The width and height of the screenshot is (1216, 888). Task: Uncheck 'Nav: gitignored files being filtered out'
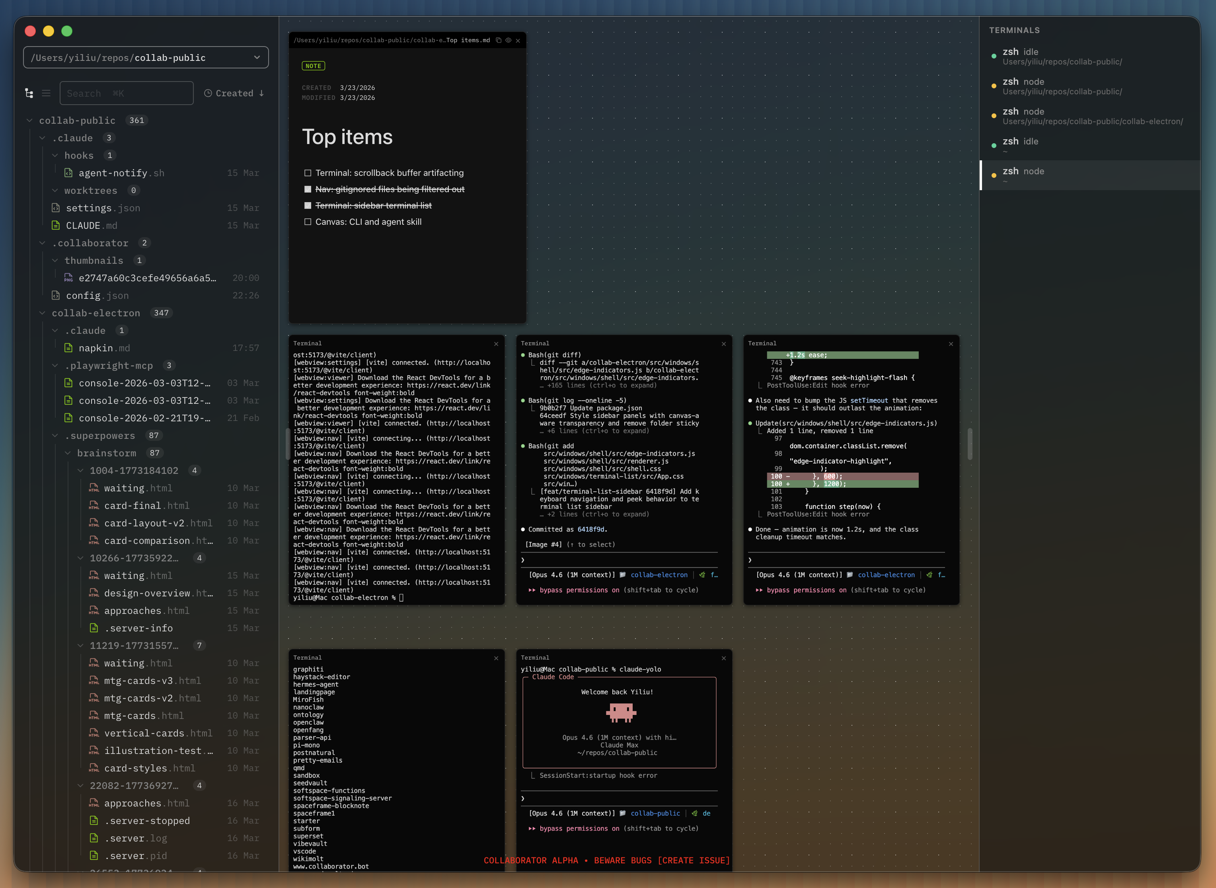click(308, 189)
